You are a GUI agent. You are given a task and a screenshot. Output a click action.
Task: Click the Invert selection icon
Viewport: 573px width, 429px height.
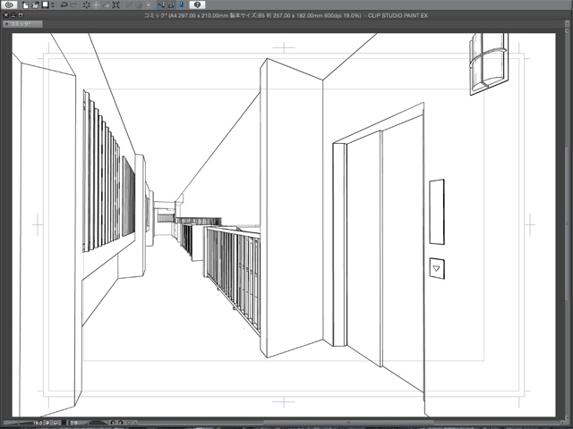pyautogui.click(x=139, y=4)
